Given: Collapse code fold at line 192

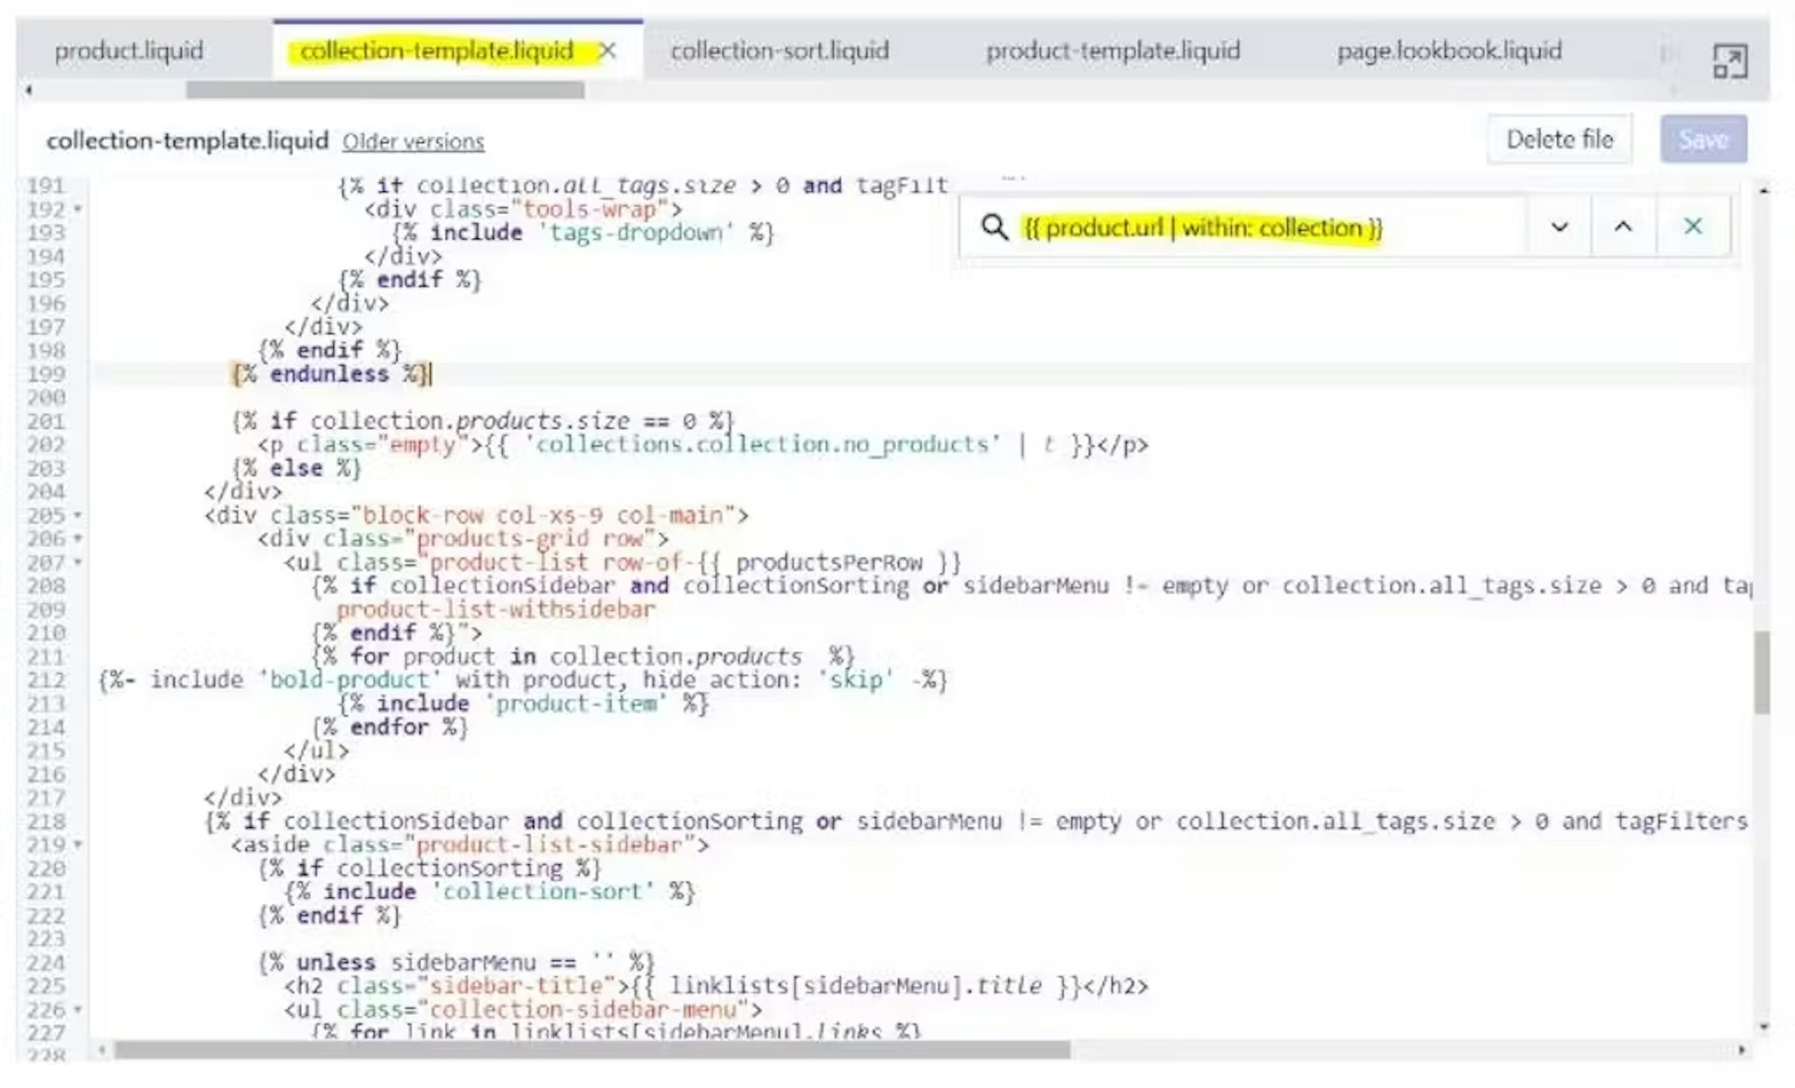Looking at the screenshot, I should point(78,209).
